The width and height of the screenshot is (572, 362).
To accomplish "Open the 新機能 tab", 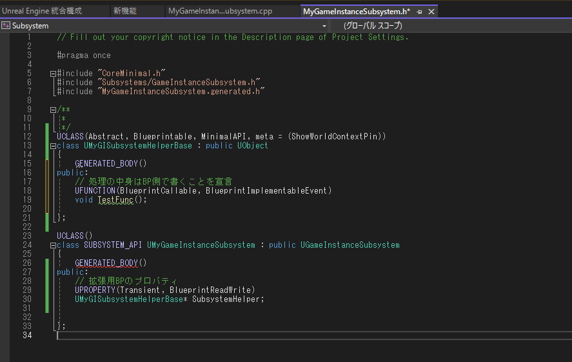I will 125,11.
